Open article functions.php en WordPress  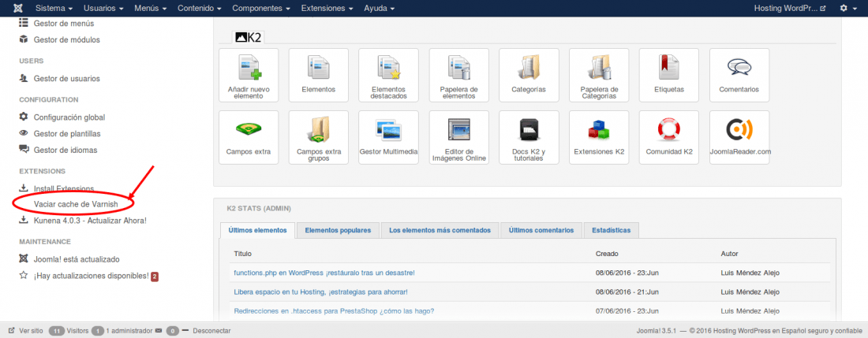[x=324, y=273]
